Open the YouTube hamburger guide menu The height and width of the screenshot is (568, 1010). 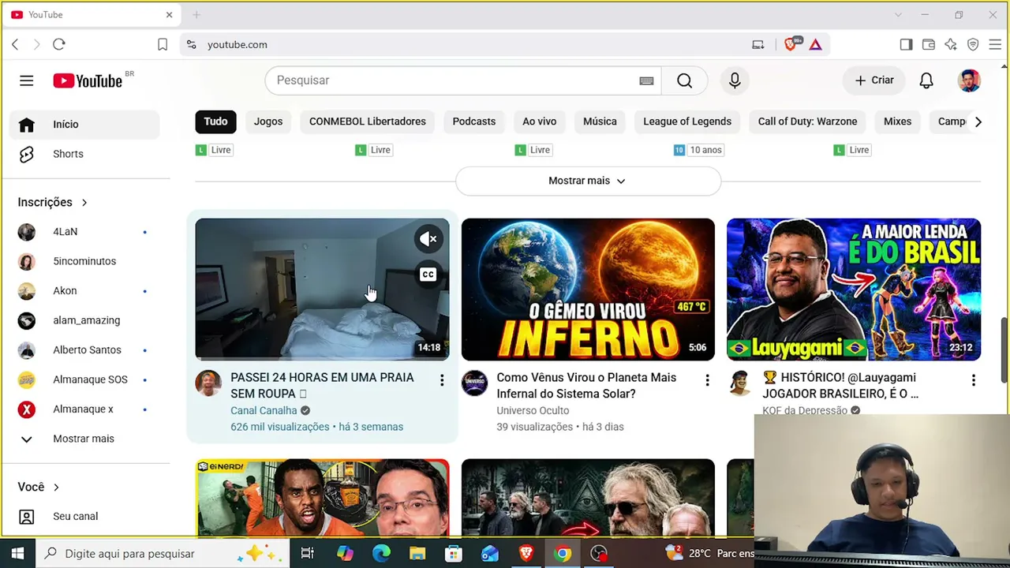pyautogui.click(x=27, y=80)
